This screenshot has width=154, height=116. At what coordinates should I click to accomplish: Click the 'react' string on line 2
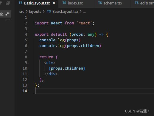[84, 23]
